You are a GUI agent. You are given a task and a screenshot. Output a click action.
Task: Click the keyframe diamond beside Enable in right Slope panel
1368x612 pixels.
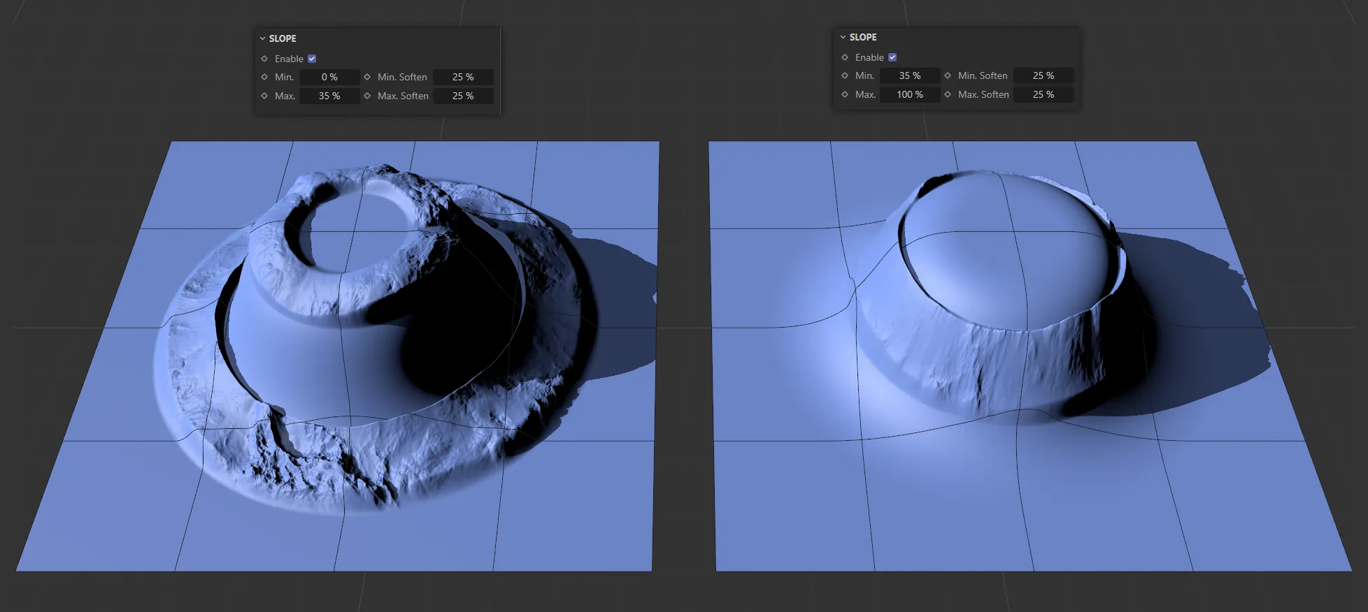point(845,57)
